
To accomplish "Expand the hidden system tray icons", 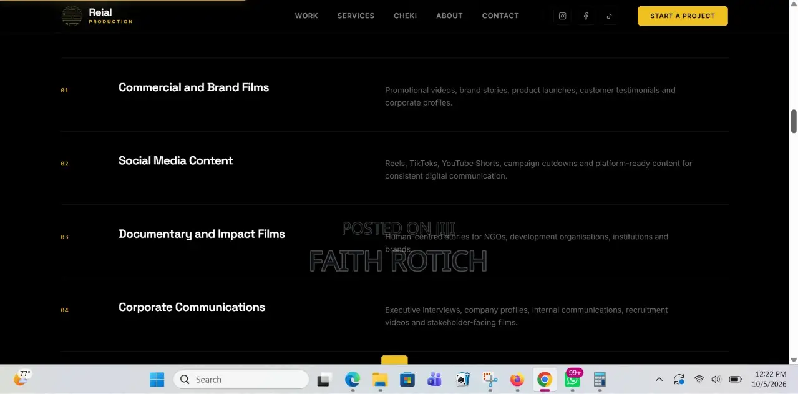I will pos(659,379).
